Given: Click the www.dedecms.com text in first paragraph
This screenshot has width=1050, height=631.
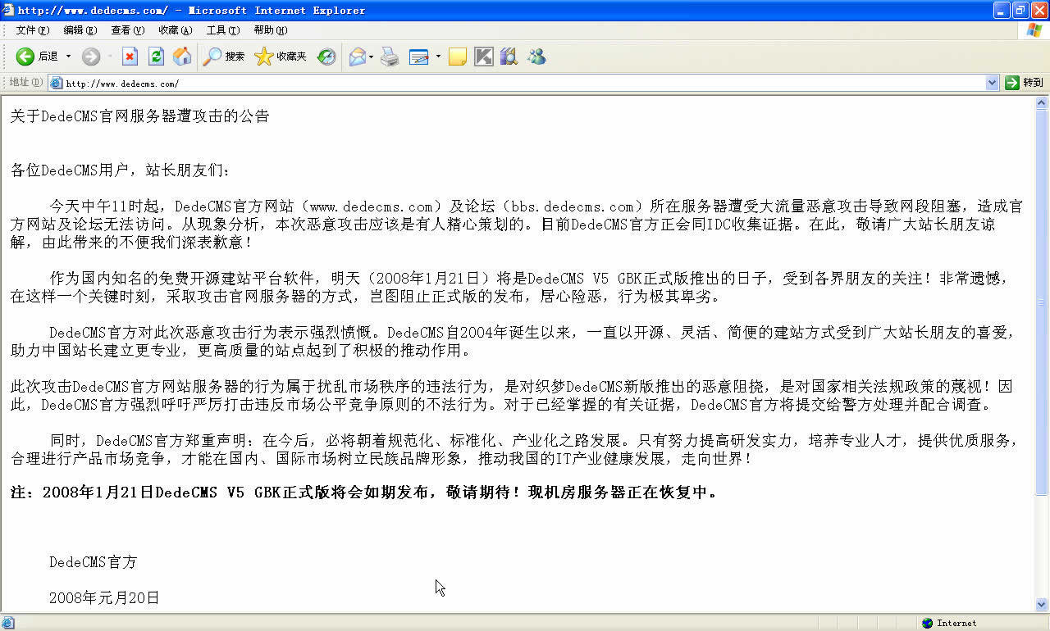Looking at the screenshot, I should point(371,207).
